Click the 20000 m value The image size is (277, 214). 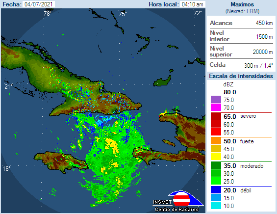pos(263,52)
